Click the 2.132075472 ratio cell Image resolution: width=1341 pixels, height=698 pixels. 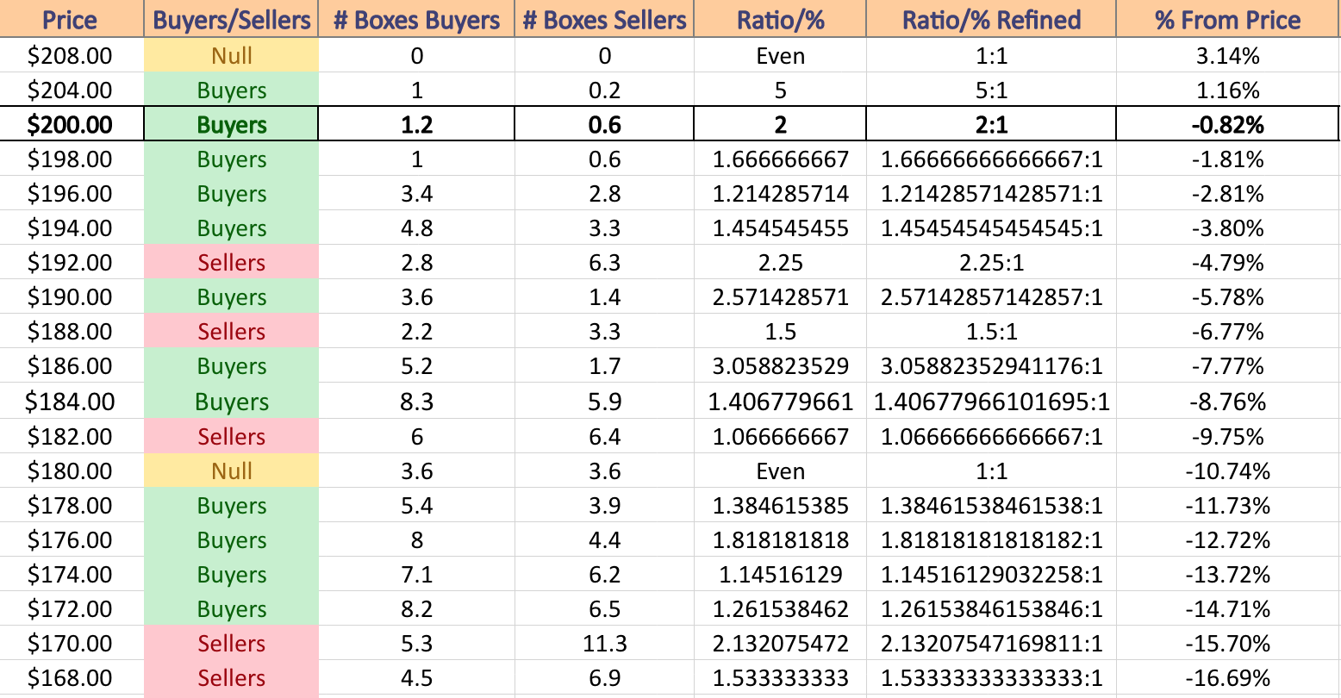point(781,644)
